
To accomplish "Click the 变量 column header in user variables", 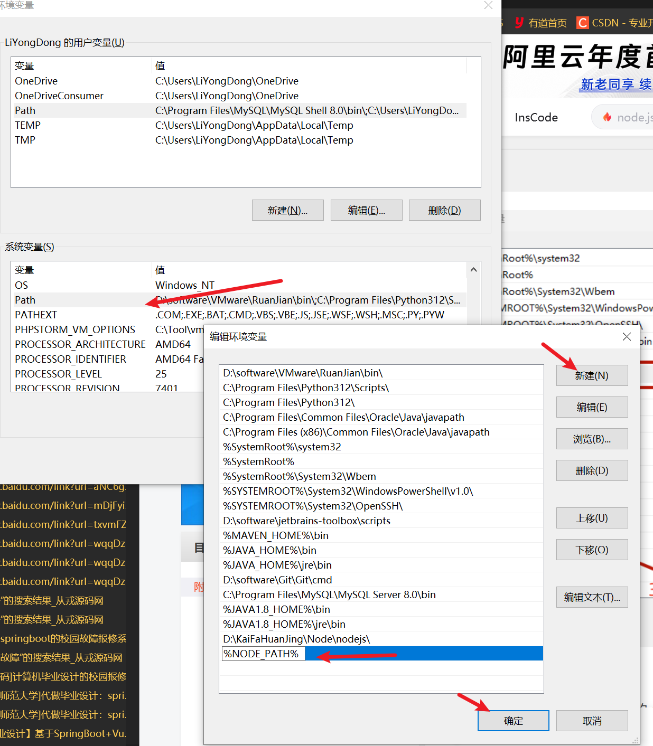I will (81, 65).
